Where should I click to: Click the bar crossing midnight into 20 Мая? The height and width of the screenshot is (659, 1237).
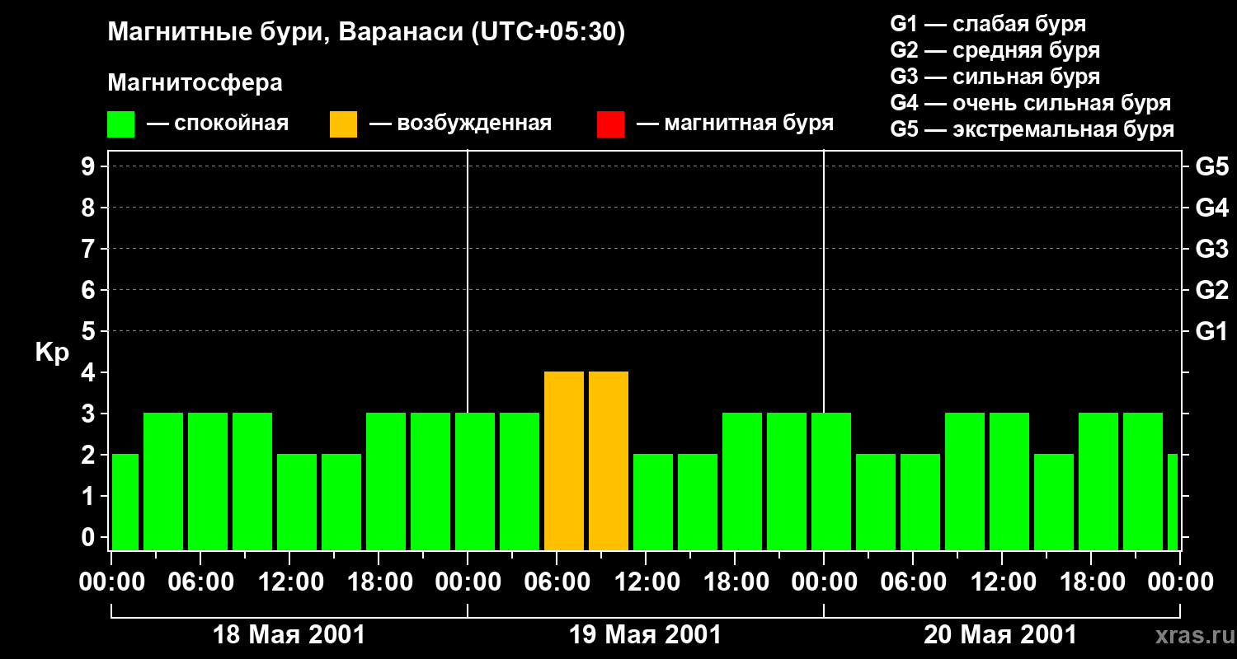pyautogui.click(x=831, y=481)
